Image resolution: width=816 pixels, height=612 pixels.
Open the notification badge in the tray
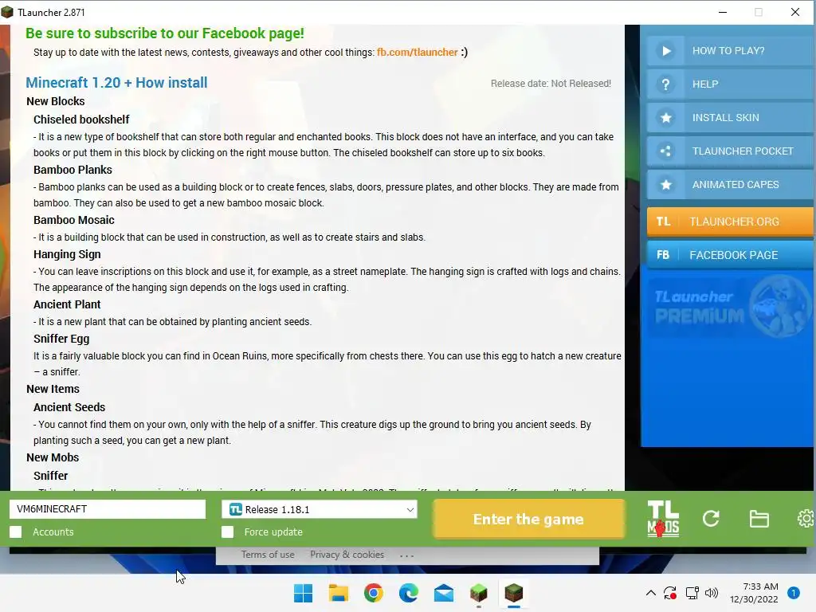click(794, 593)
